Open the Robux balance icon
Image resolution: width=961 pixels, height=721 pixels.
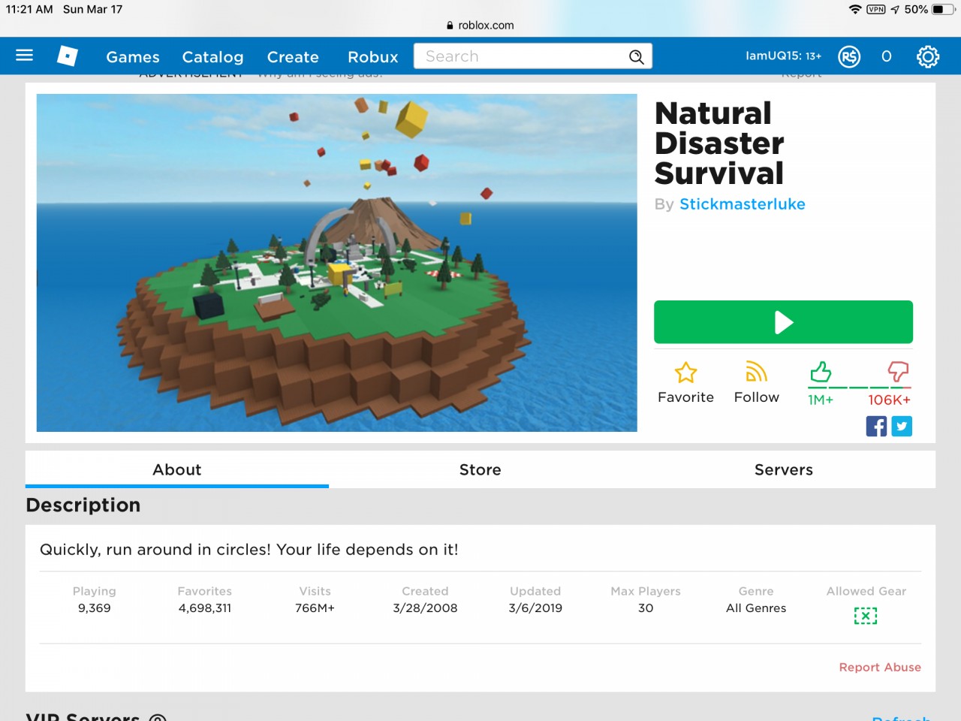pyautogui.click(x=849, y=56)
